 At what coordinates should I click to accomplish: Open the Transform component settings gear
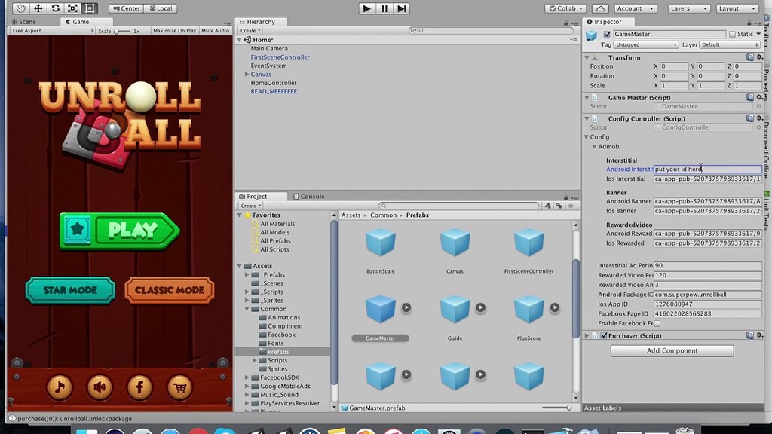click(x=760, y=57)
